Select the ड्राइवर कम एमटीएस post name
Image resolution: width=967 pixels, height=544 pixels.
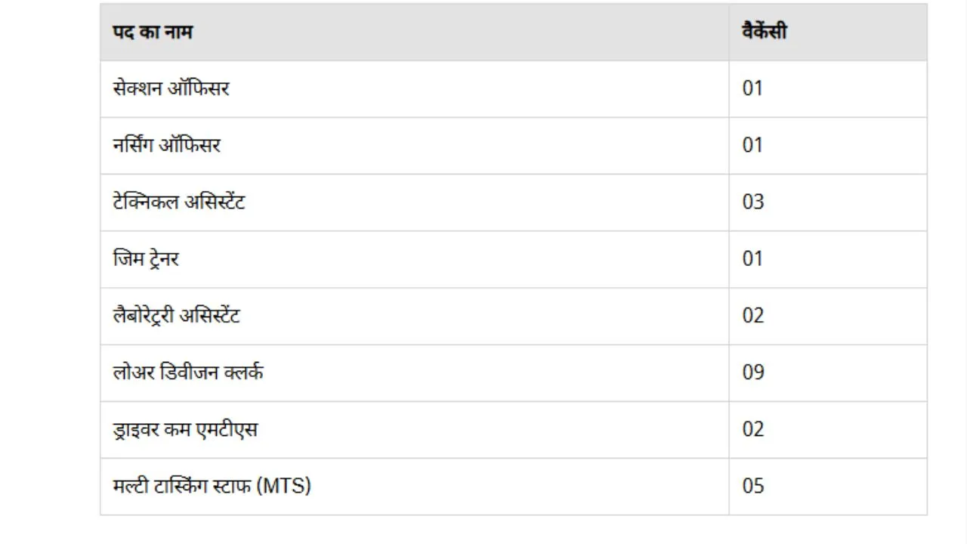(x=185, y=430)
